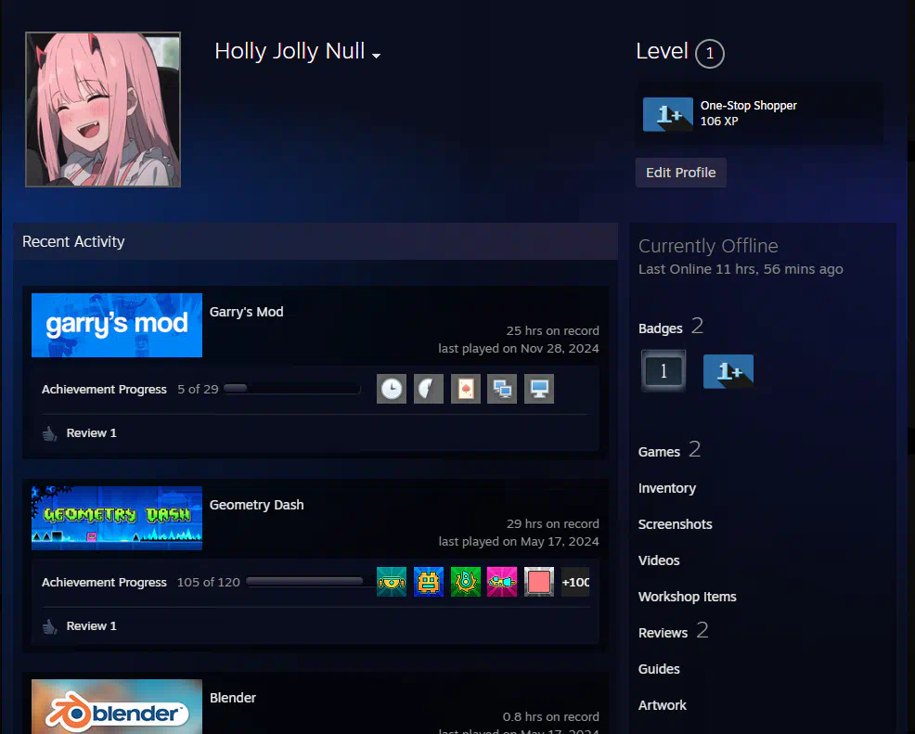Image resolution: width=915 pixels, height=734 pixels.
Task: Open the Holly Jolly Null name dropdown arrow
Action: (377, 56)
